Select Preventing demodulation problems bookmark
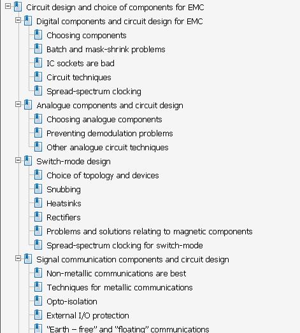The height and width of the screenshot is (333, 300). 110,134
